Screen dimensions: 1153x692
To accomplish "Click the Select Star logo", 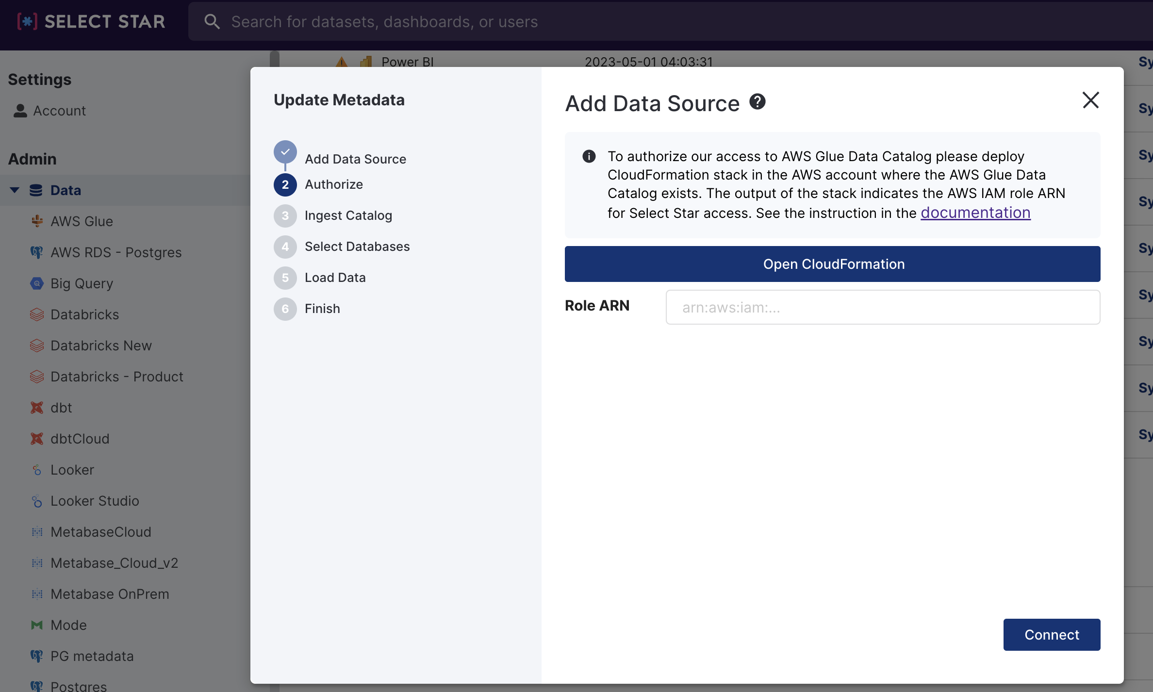I will click(91, 21).
